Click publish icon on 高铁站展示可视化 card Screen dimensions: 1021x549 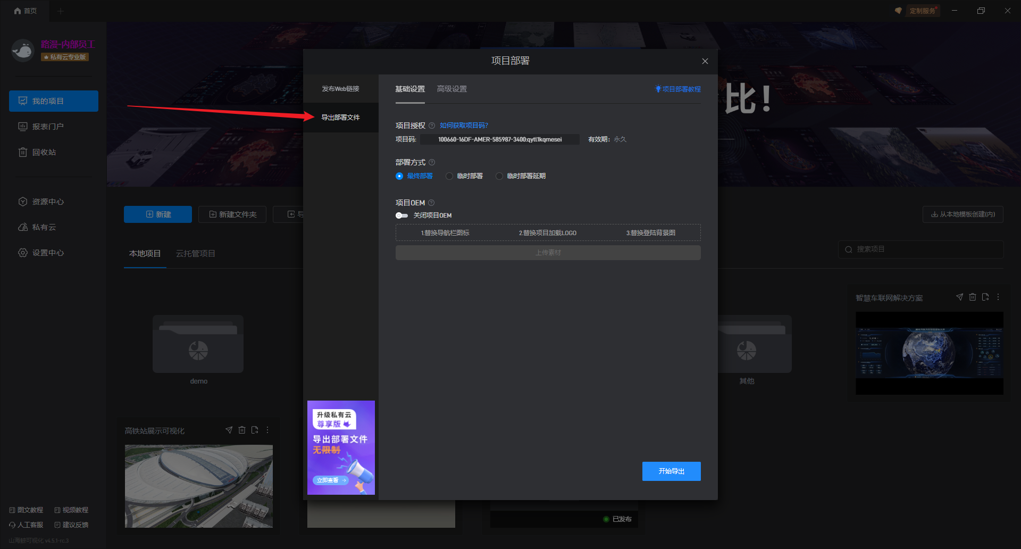tap(229, 430)
